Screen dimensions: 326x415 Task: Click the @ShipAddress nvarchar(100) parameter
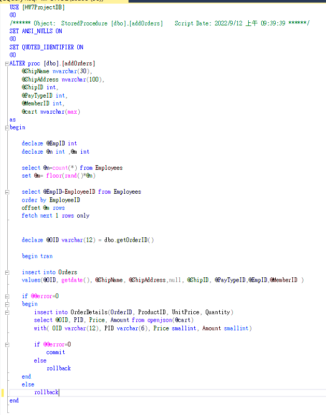click(63, 79)
